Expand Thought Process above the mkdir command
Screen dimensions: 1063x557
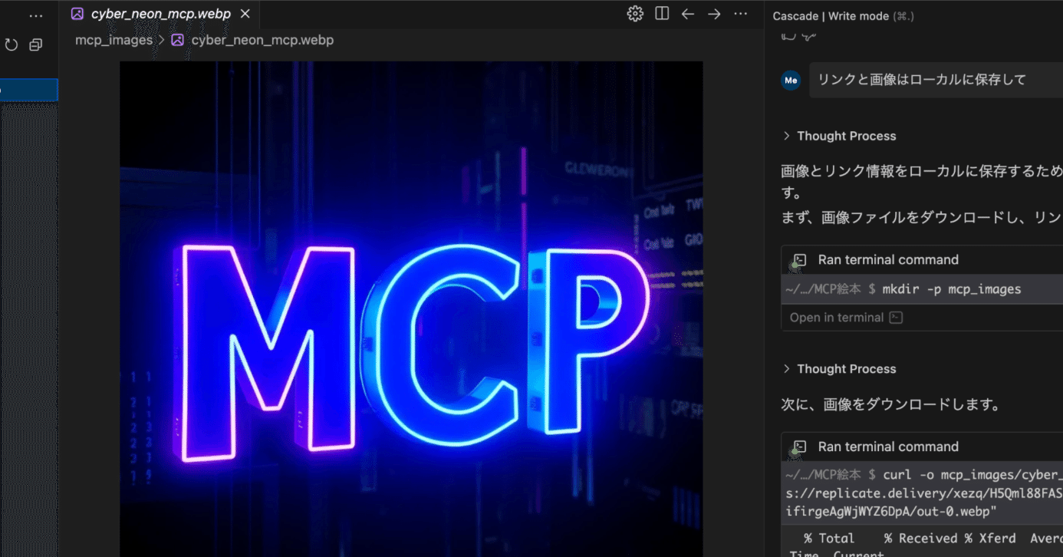pos(839,136)
